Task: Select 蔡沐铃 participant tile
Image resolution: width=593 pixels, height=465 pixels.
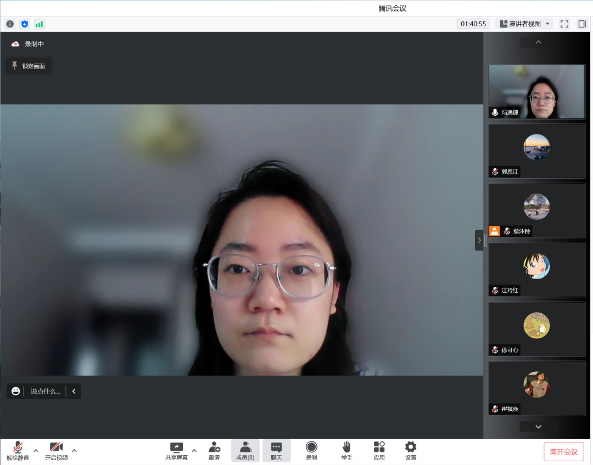Action: coord(536,211)
